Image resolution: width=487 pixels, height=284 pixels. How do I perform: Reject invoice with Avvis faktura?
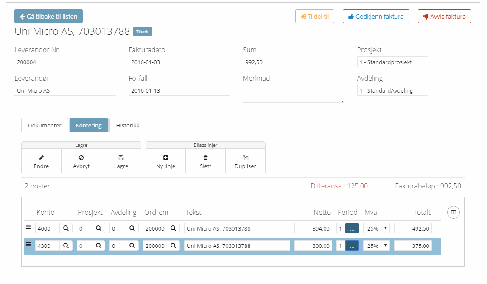pyautogui.click(x=444, y=17)
